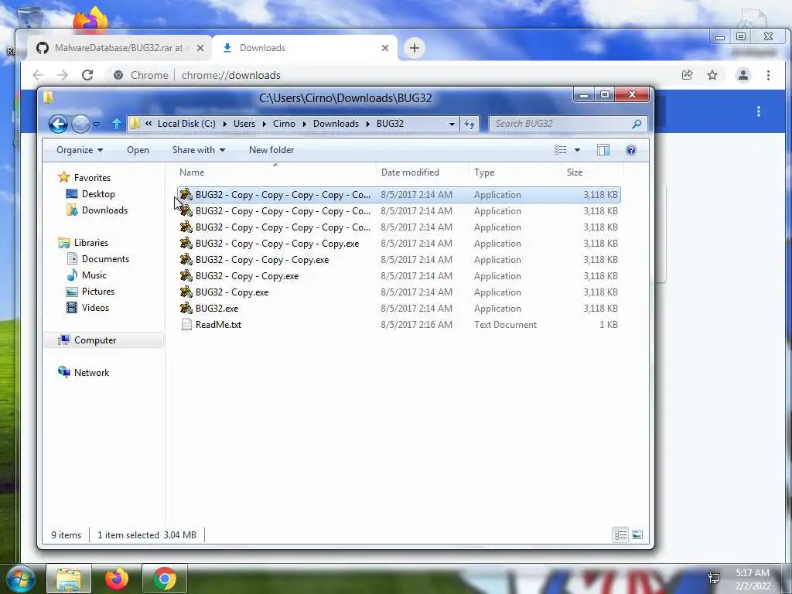Image resolution: width=792 pixels, height=594 pixels.
Task: Change your view icon in toolbar
Action: tap(560, 150)
